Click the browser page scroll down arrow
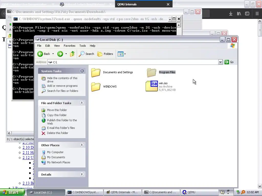 tap(260, 186)
